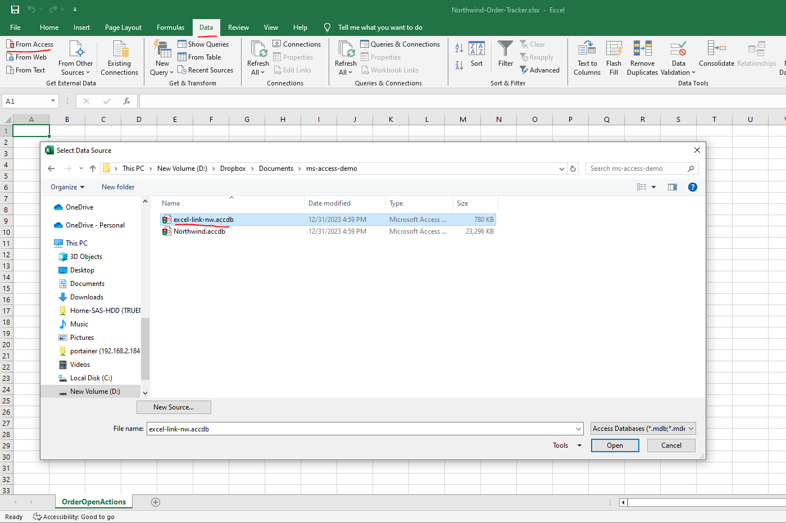
Task: Click the New Source... button
Action: pyautogui.click(x=174, y=407)
